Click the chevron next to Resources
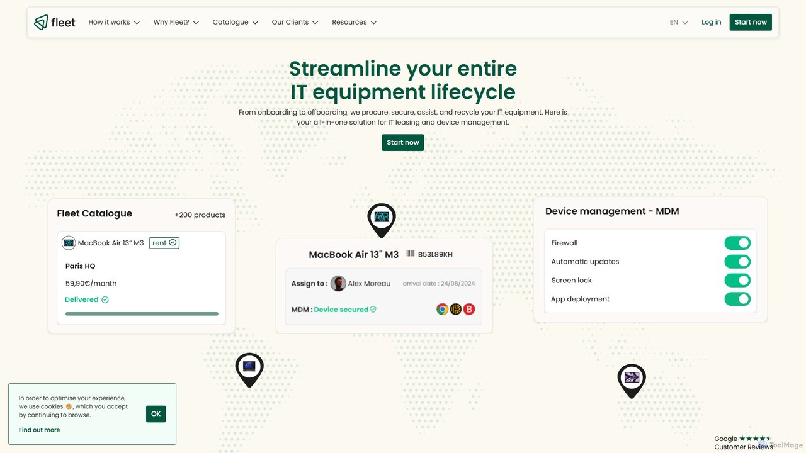This screenshot has width=806, height=453. [373, 23]
